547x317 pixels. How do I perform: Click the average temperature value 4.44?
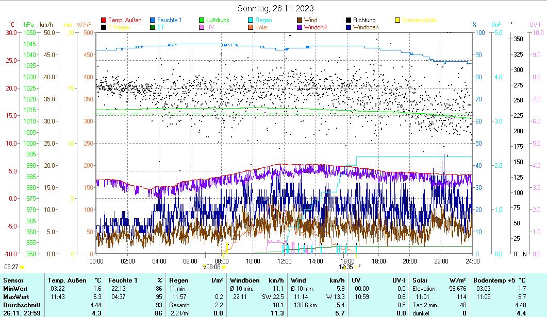click(95, 305)
